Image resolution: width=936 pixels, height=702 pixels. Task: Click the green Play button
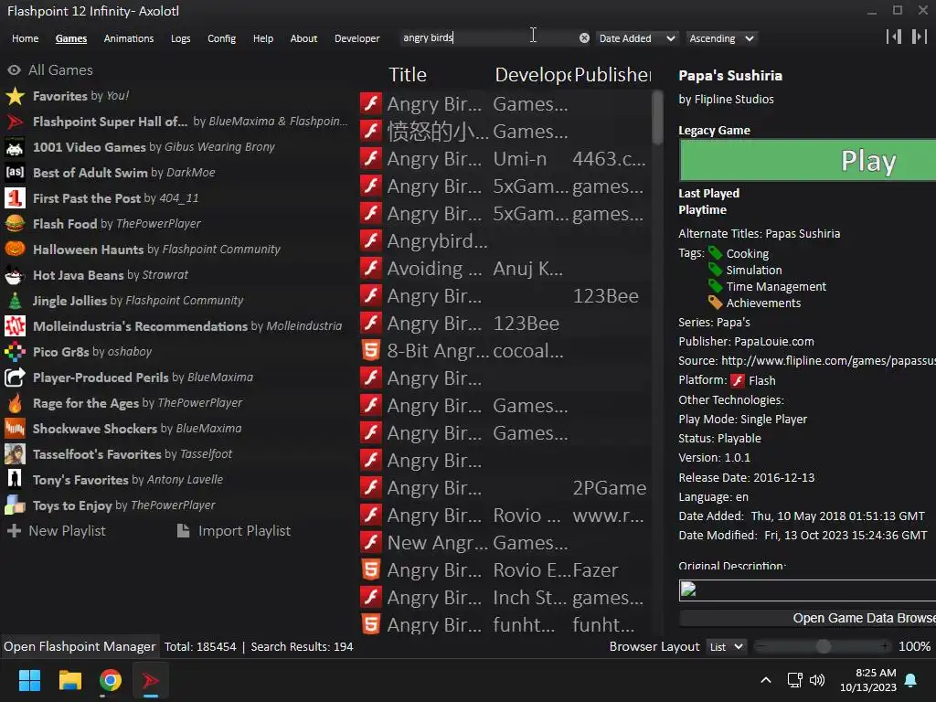[808, 161]
